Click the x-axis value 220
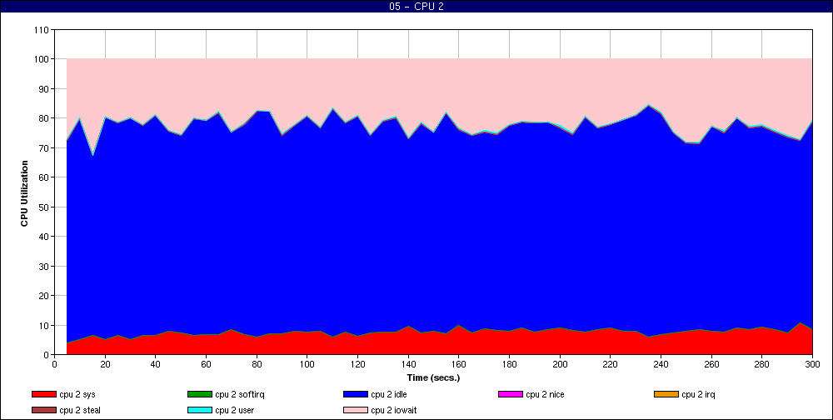The image size is (833, 420). (611, 364)
